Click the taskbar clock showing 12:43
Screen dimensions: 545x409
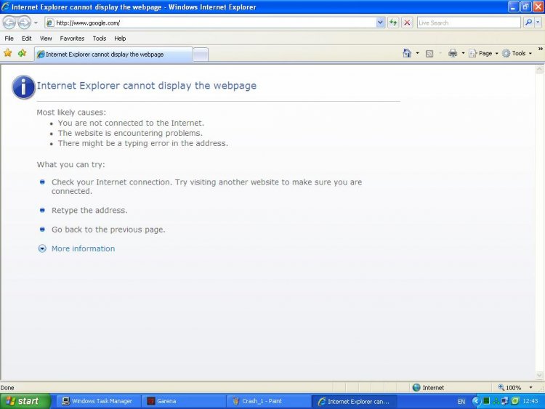coord(530,401)
